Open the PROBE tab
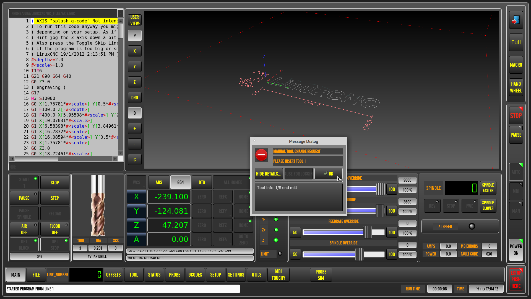 pos(175,275)
